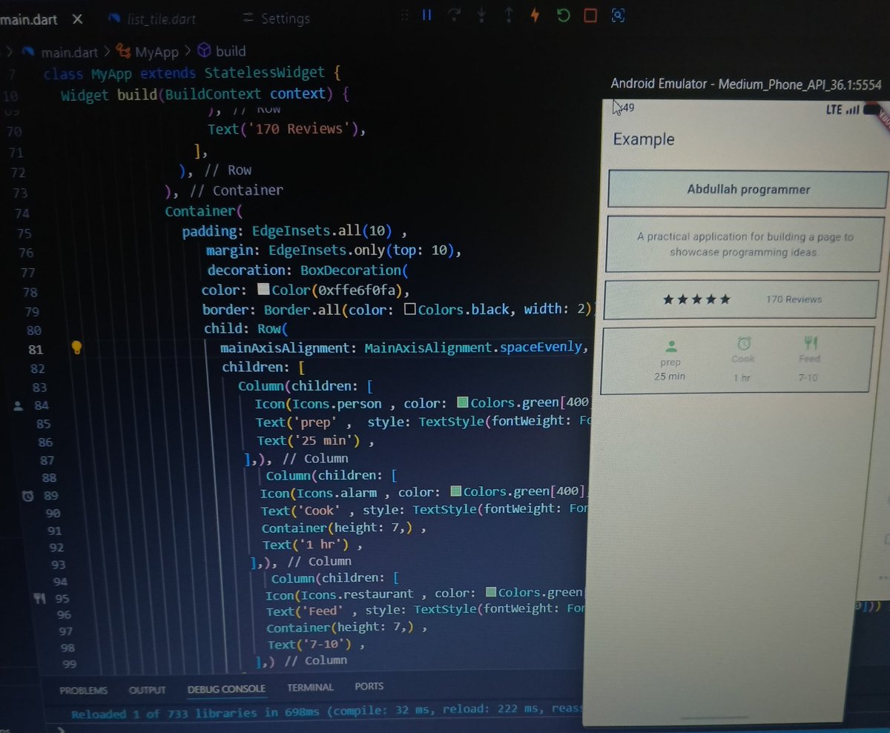The width and height of the screenshot is (890, 733).
Task: Click the restaurant gutter icon at line 95
Action: [x=40, y=598]
